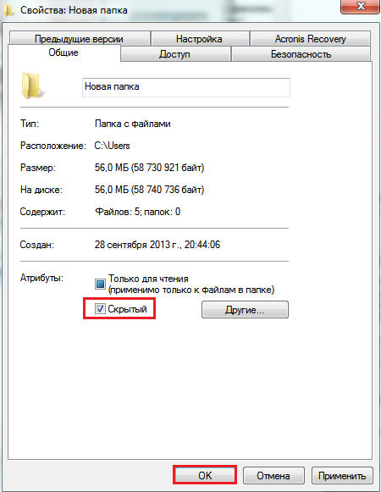Click the 'Свойства: Новая папка' title bar
The width and height of the screenshot is (381, 492).
click(x=74, y=10)
